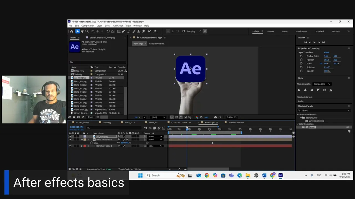Select the Selection arrow tool
This screenshot has height=199, width=355.
[78, 31]
